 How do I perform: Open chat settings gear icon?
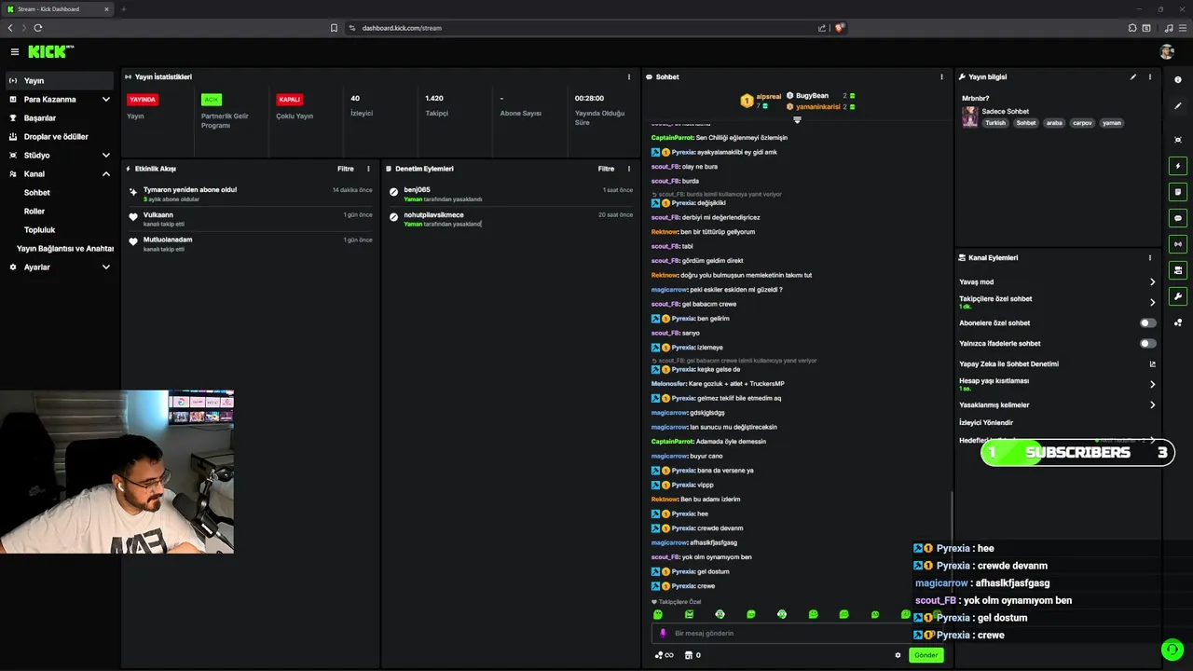pos(898,655)
